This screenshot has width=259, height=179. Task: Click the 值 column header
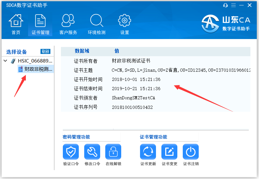tap(117, 51)
